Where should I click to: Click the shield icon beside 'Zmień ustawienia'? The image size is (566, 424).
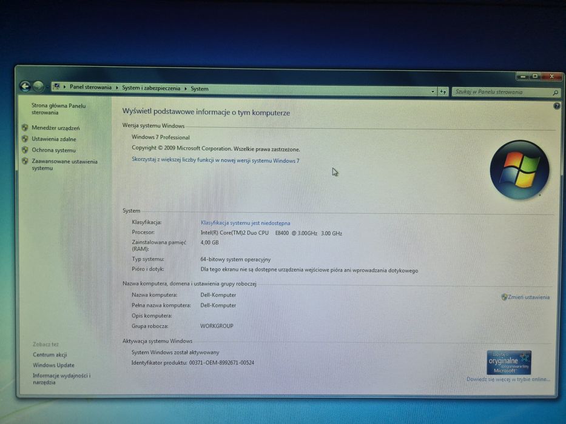[504, 297]
